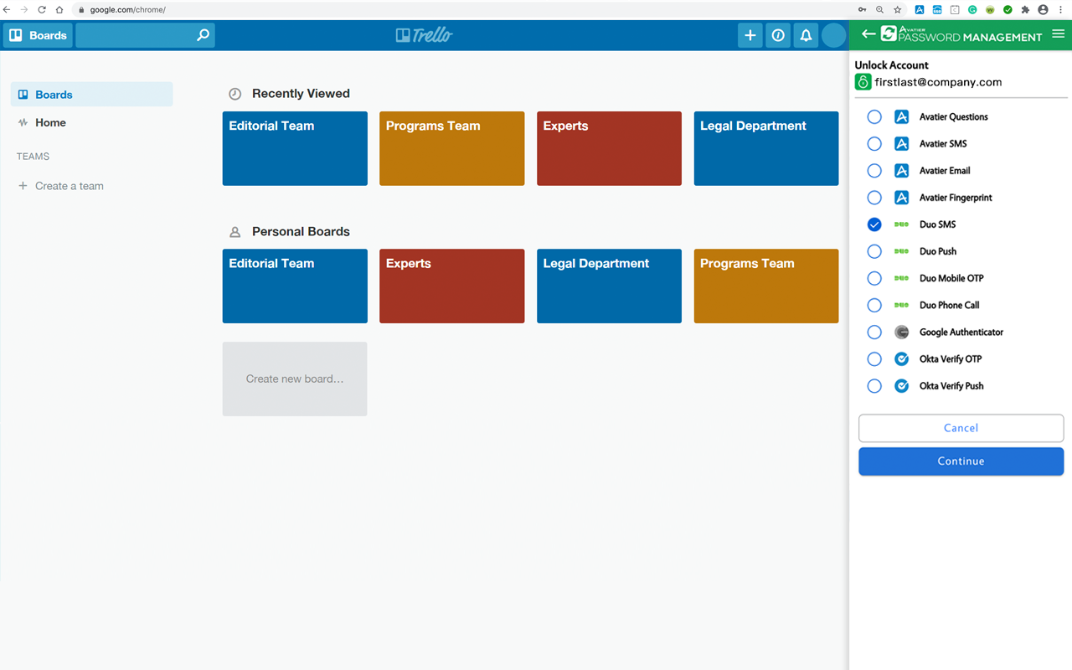Click the Recently Viewed clock icon

tap(235, 94)
